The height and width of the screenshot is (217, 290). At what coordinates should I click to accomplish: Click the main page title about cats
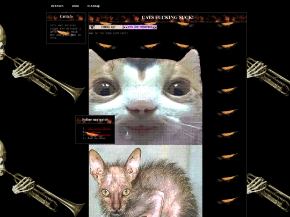click(168, 18)
